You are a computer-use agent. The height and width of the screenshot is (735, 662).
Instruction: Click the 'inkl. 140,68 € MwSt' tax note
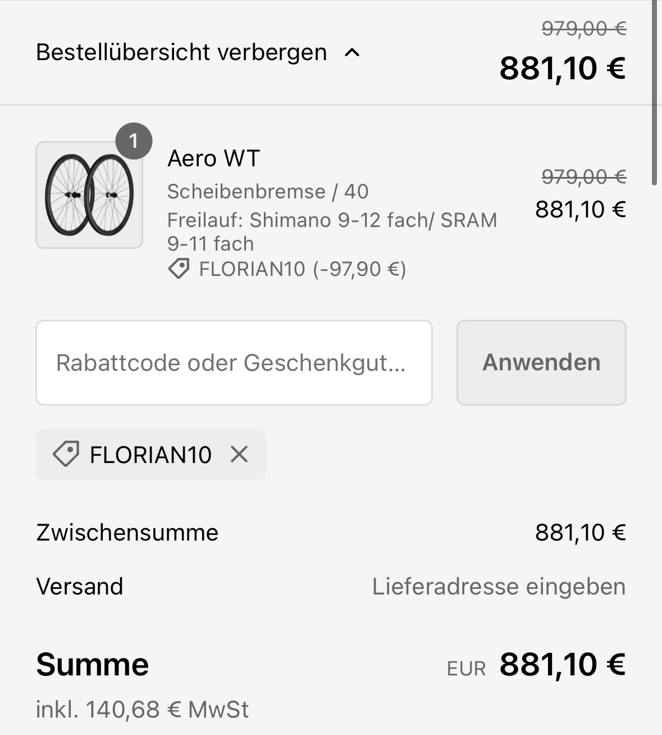(x=142, y=710)
